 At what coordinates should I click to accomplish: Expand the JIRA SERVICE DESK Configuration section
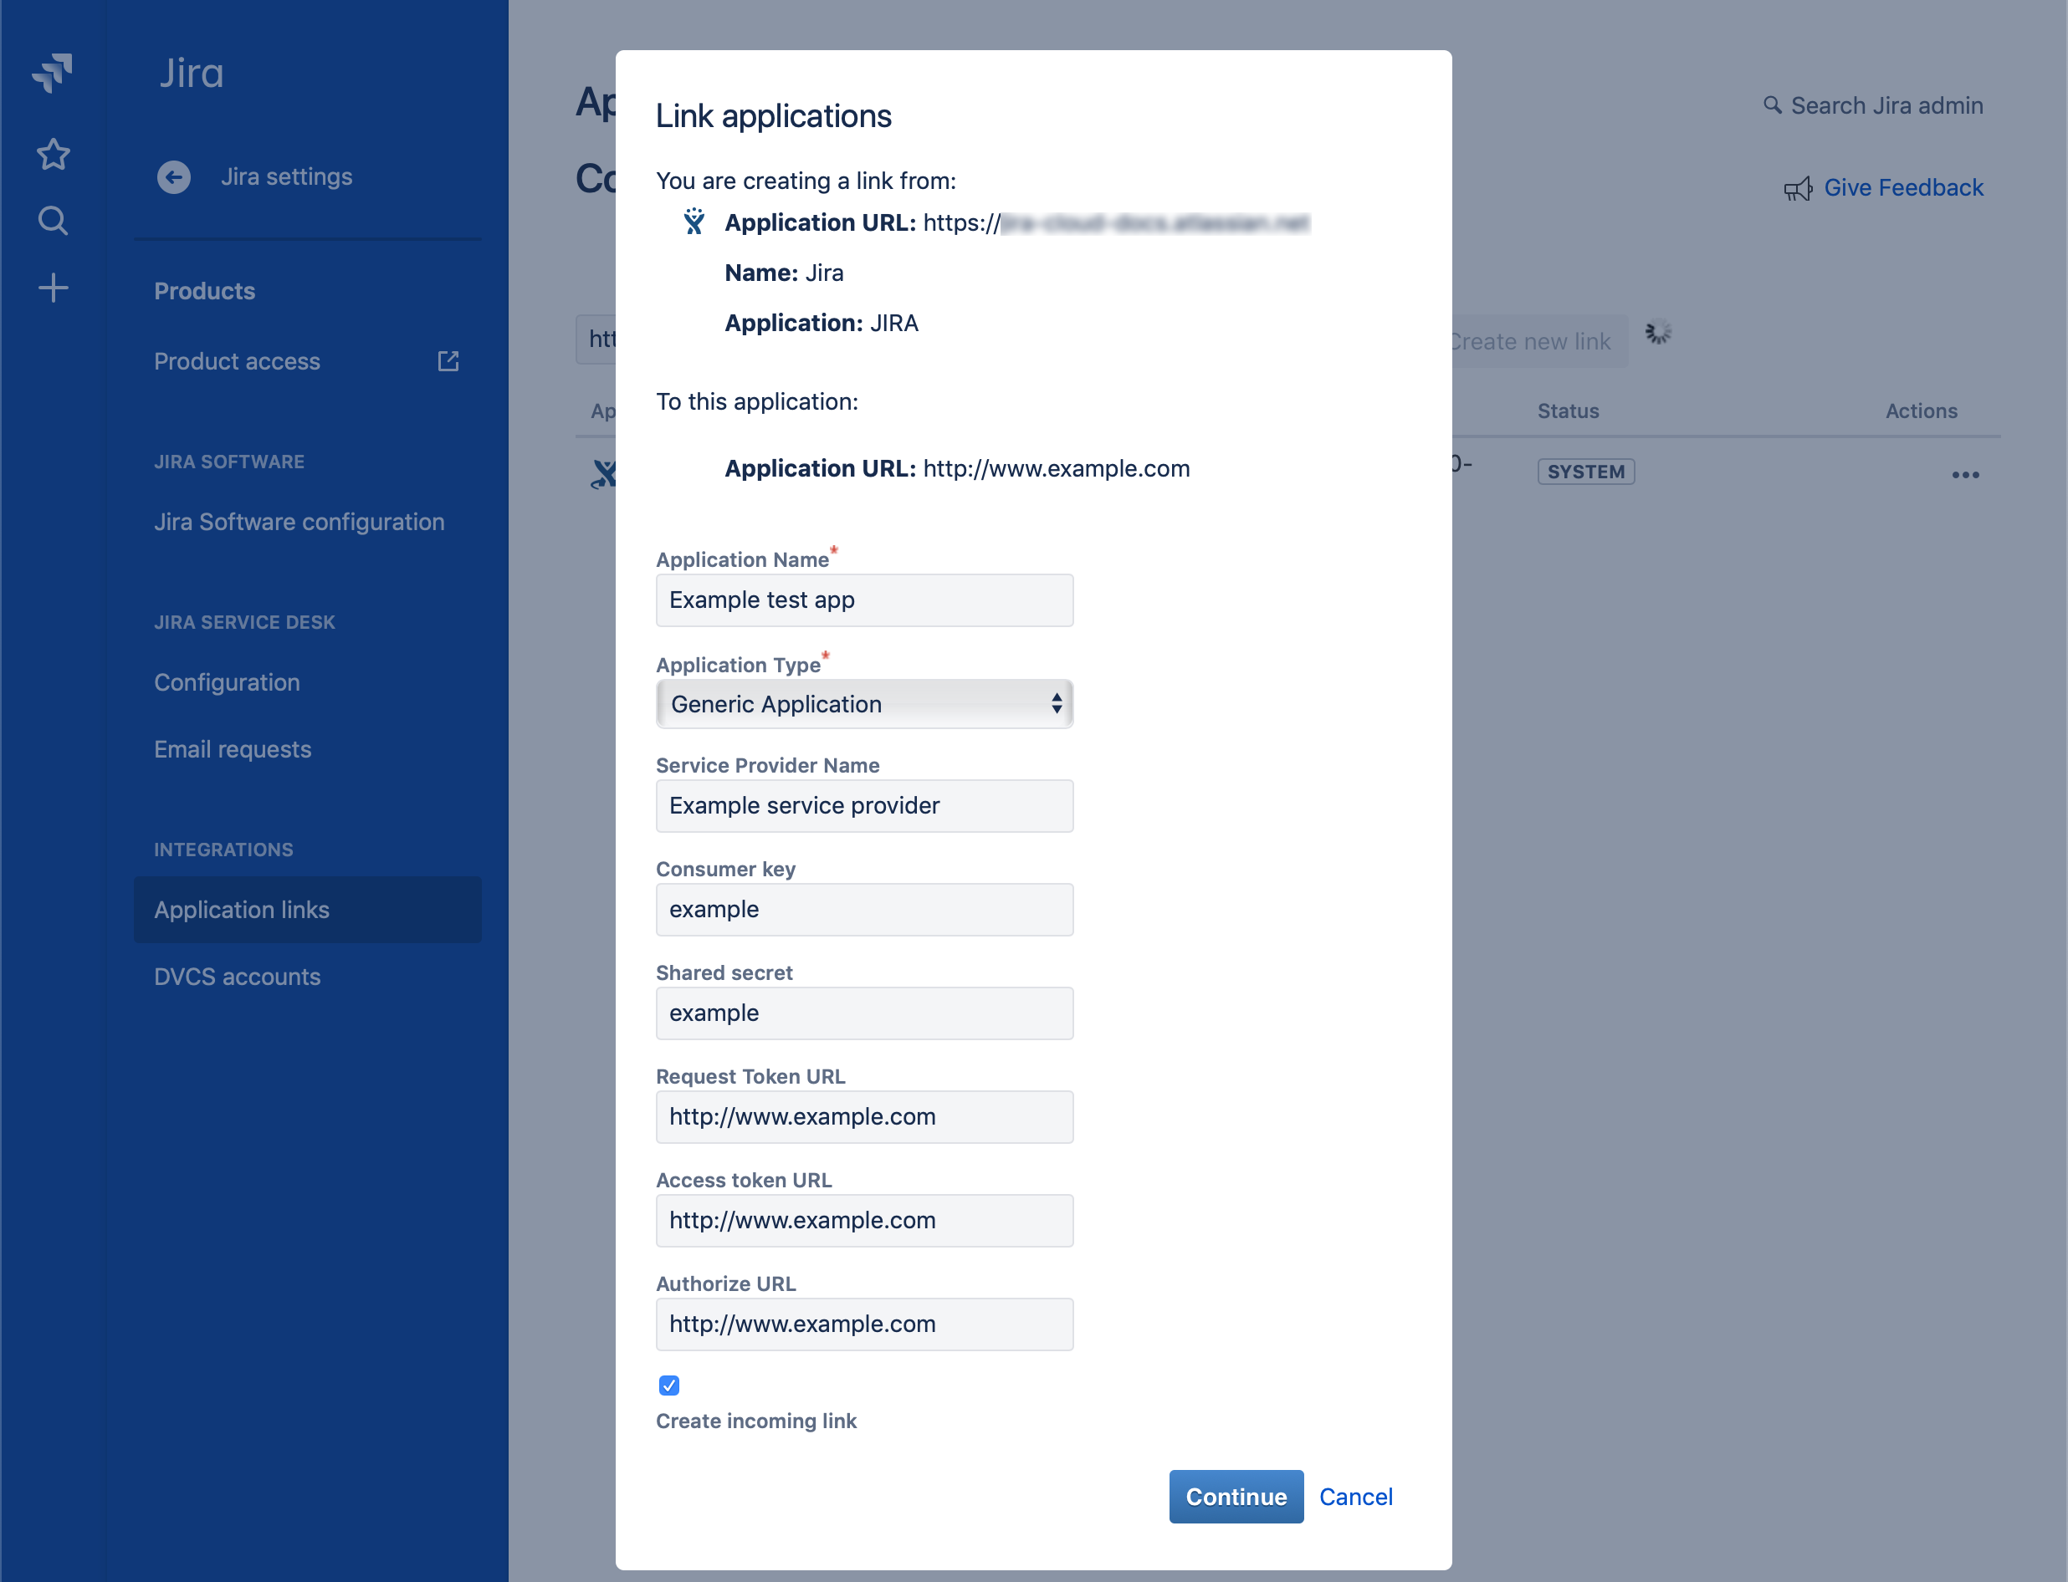tap(227, 681)
